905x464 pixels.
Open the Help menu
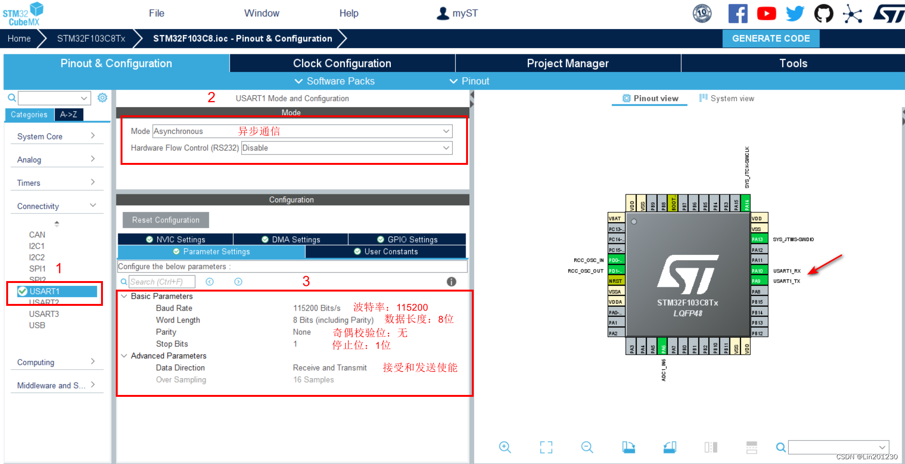click(349, 13)
